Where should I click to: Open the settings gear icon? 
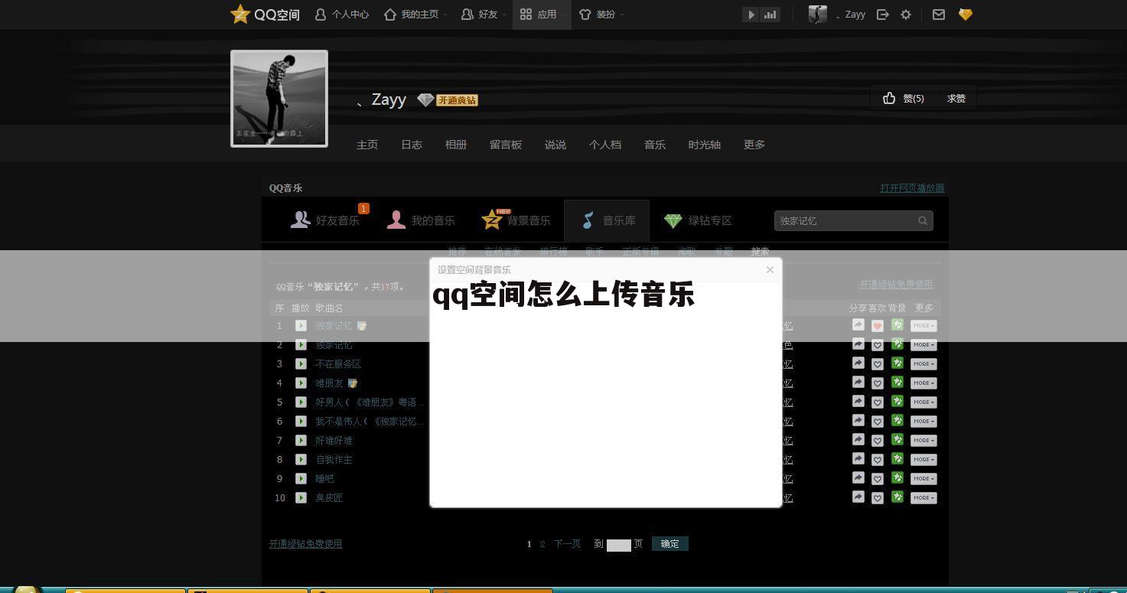[906, 15]
